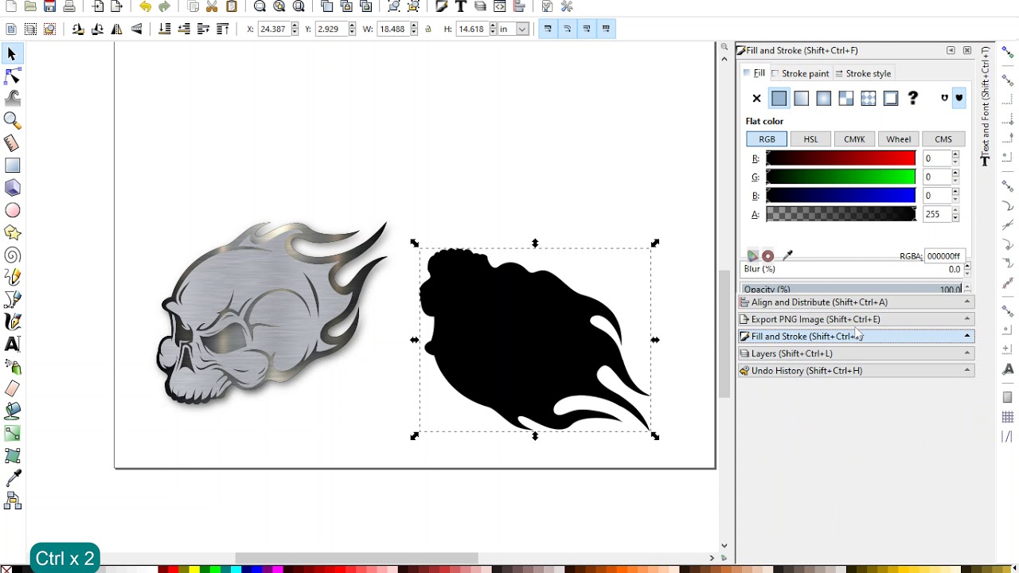Image resolution: width=1019 pixels, height=573 pixels.
Task: Select the Color Dropper tool
Action: (12, 478)
